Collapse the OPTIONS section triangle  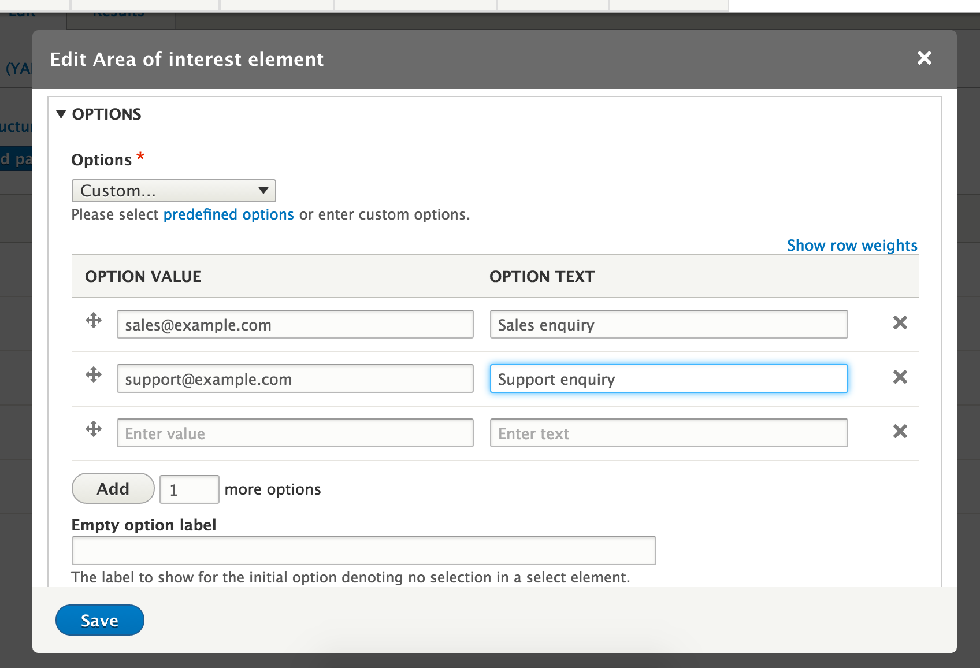pos(61,114)
